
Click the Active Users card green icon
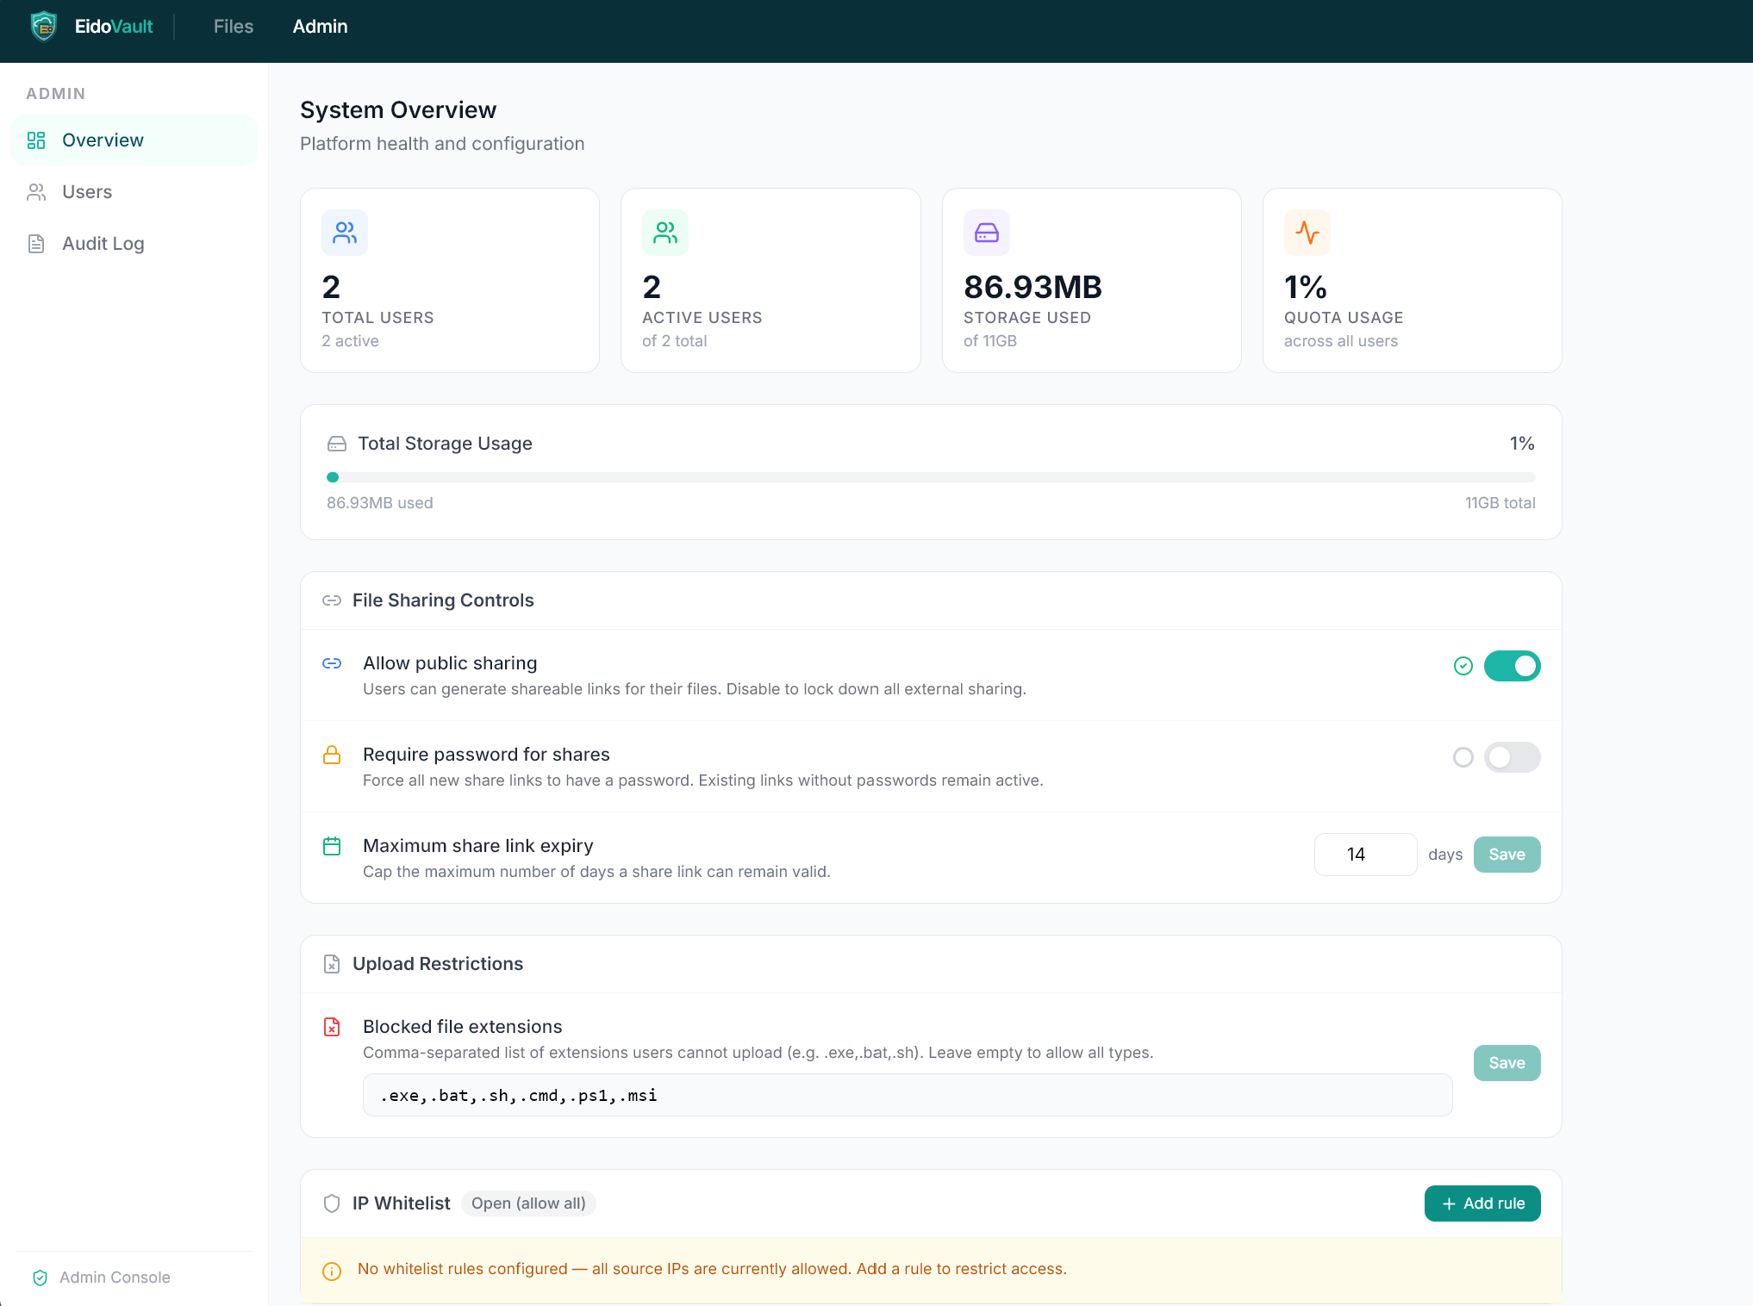click(x=665, y=233)
